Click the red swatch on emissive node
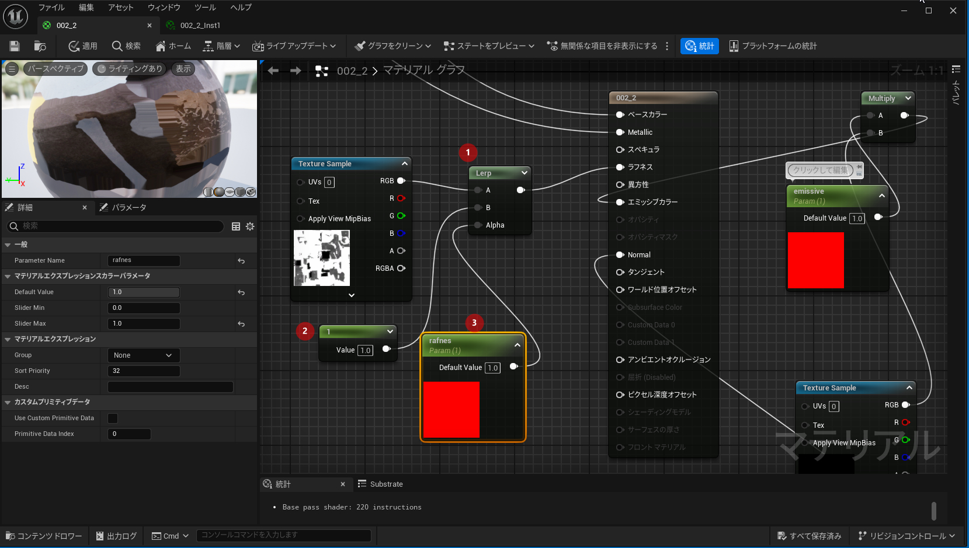The height and width of the screenshot is (548, 969). click(x=815, y=260)
